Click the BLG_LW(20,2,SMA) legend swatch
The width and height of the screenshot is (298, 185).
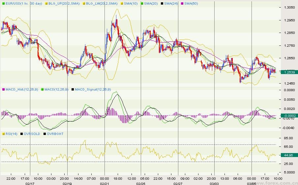[84, 3]
